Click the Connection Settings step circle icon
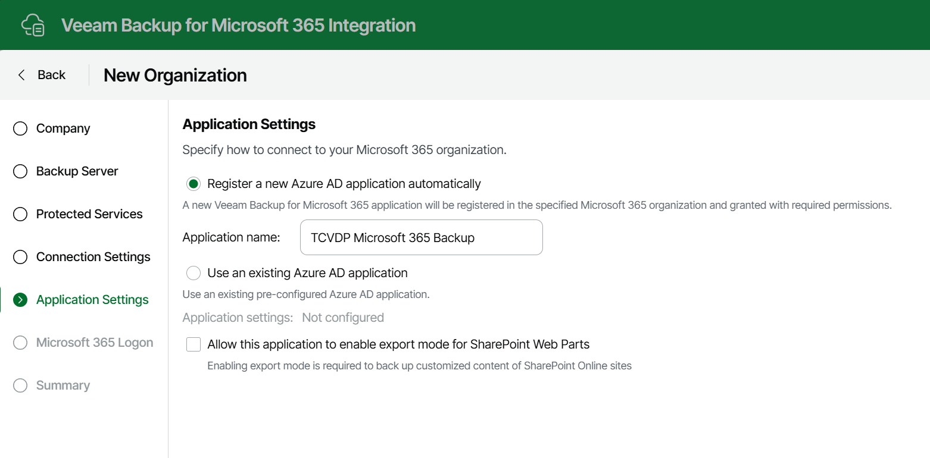Viewport: 930px width, 458px height. point(20,258)
